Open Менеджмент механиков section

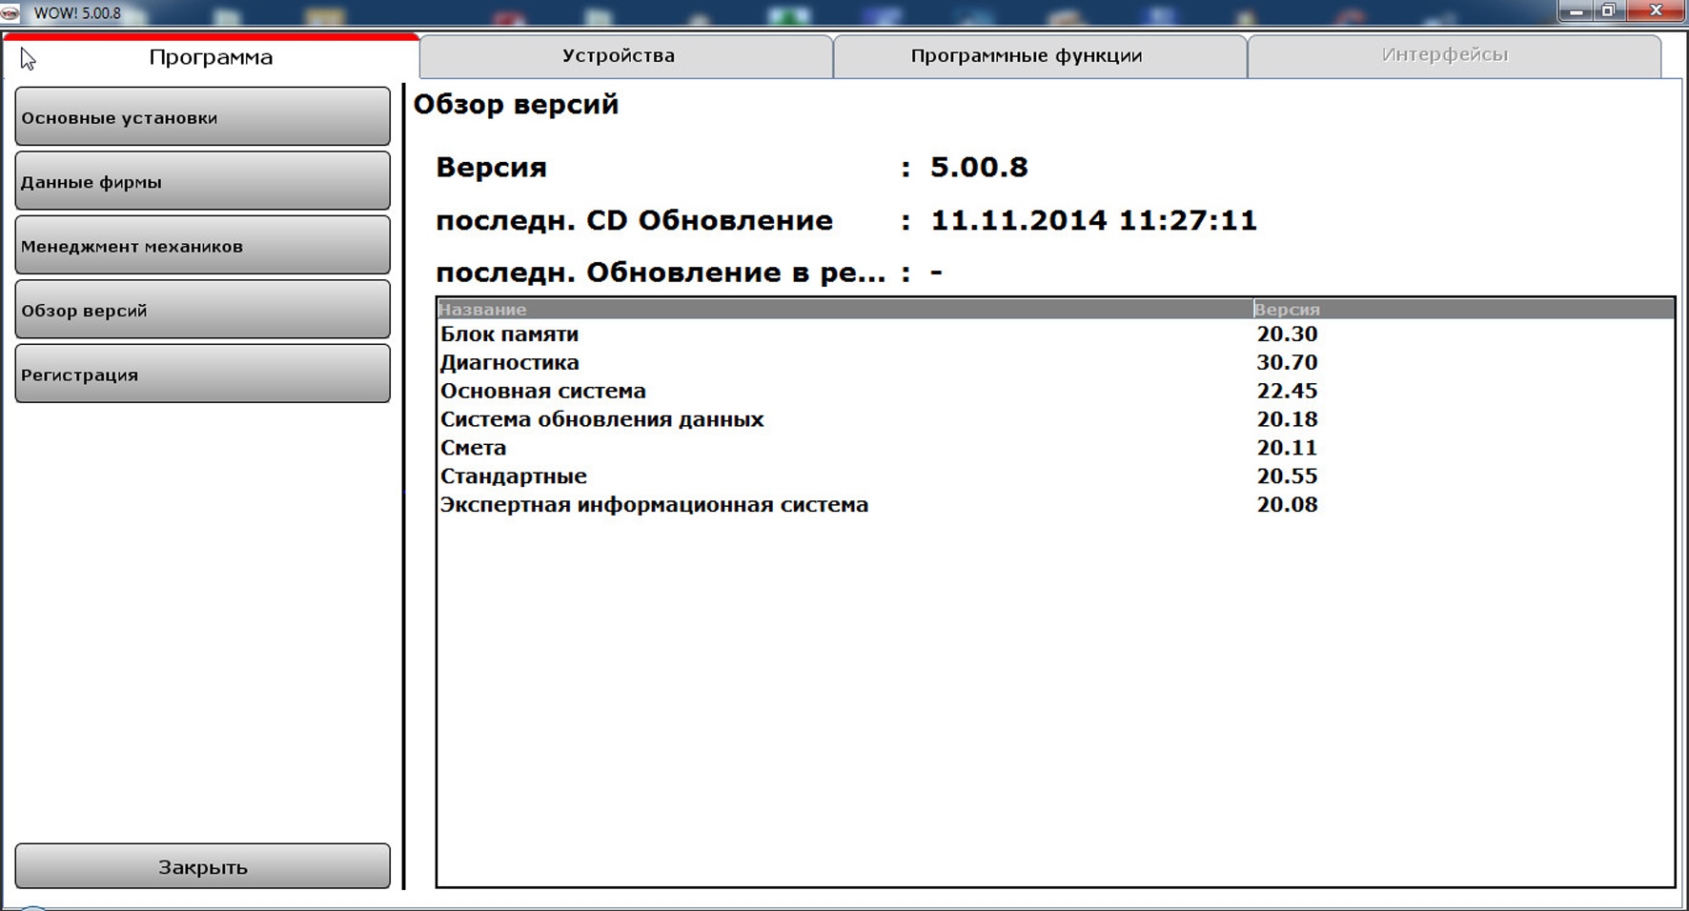point(202,246)
